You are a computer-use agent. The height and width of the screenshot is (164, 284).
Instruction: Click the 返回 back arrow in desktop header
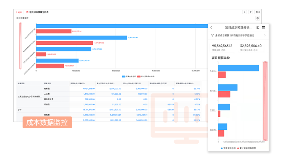(19, 12)
